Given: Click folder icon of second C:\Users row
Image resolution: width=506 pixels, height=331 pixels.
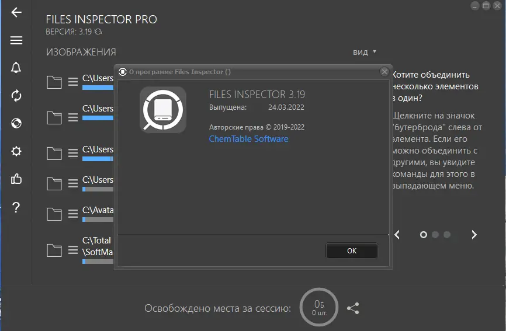Looking at the screenshot, I should [x=54, y=118].
